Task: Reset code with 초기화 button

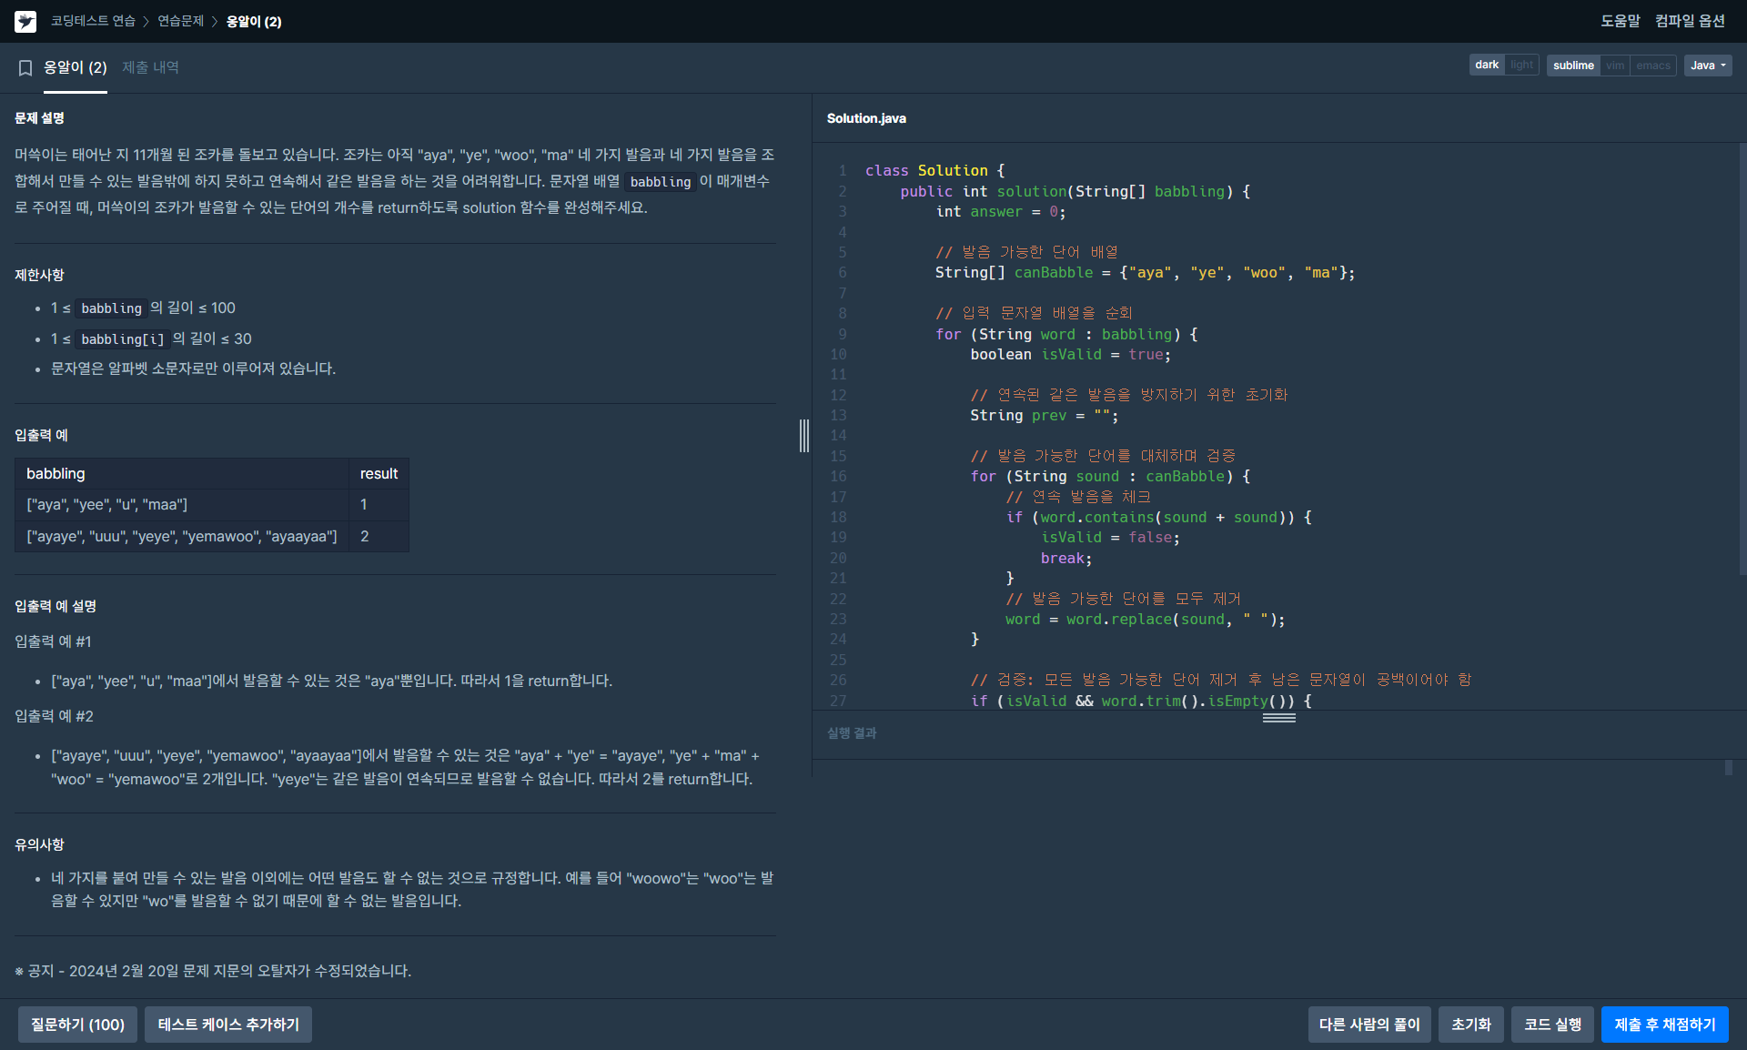Action: (1470, 1025)
